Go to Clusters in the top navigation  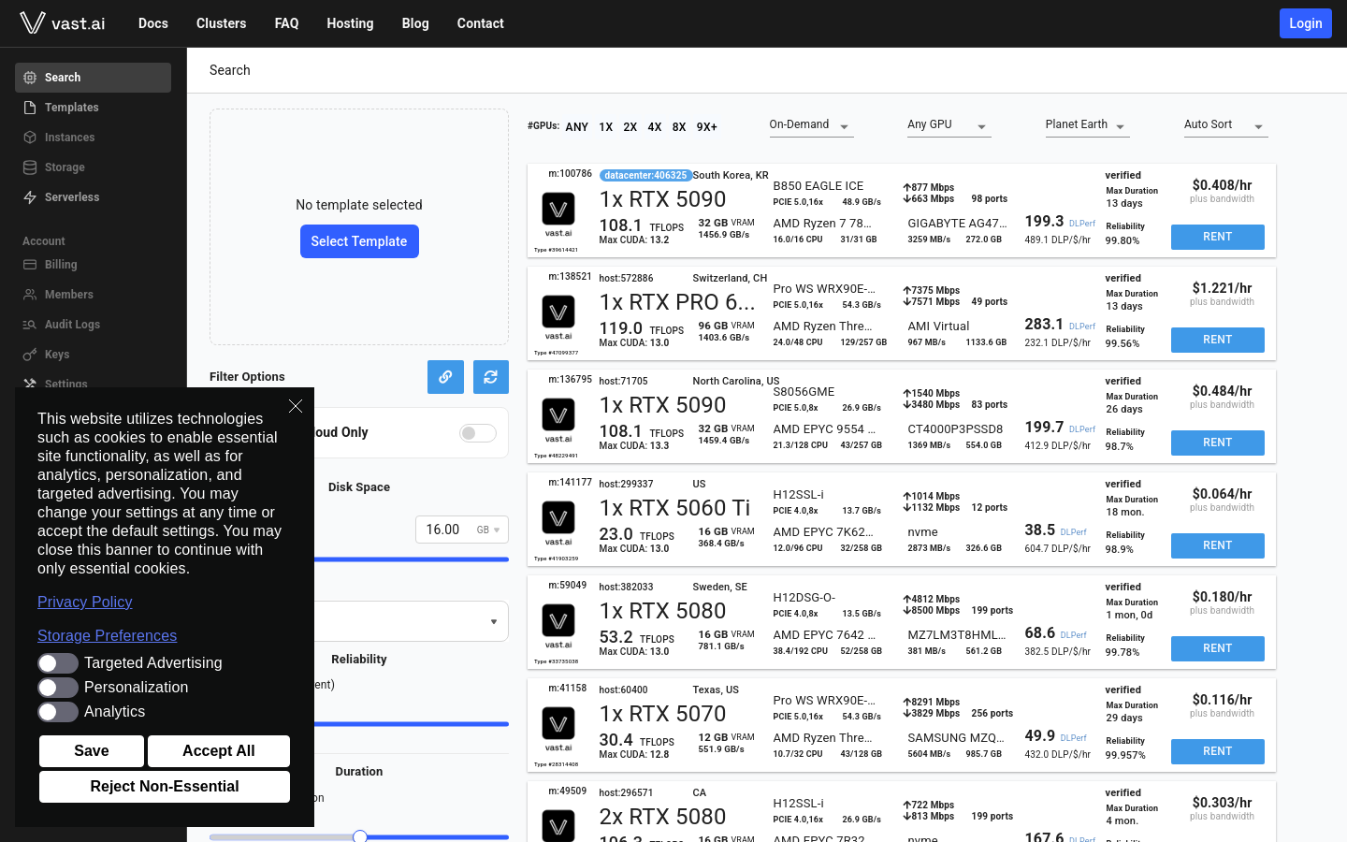(222, 23)
